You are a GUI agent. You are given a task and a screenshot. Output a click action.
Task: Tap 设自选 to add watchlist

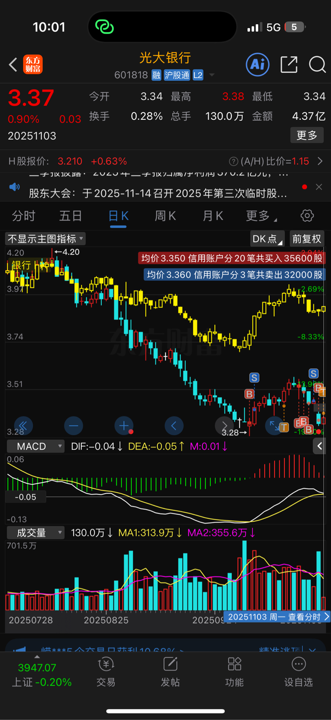point(298,673)
